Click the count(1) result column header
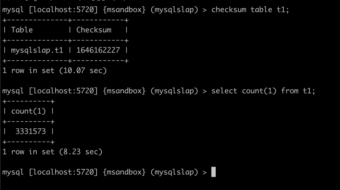Screen dimensions: 340x190 (x=28, y=111)
